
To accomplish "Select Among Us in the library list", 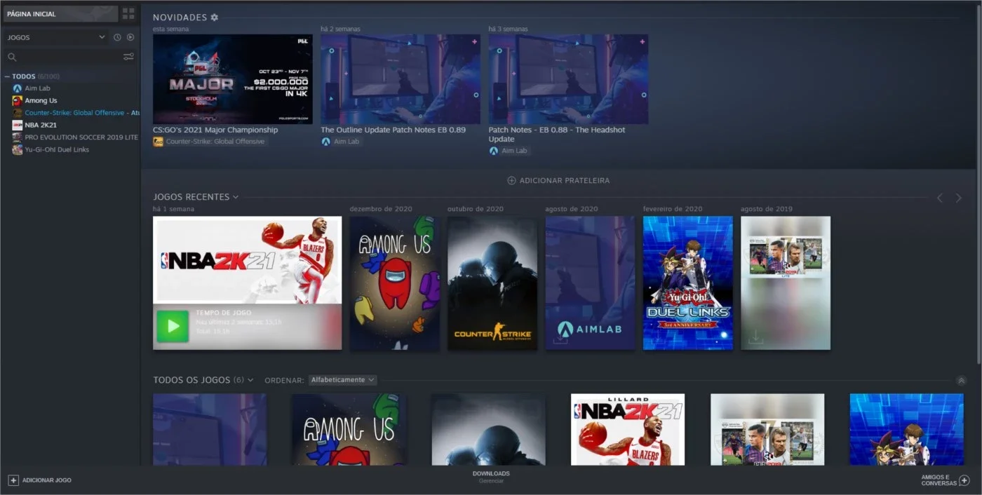I will tap(41, 100).
